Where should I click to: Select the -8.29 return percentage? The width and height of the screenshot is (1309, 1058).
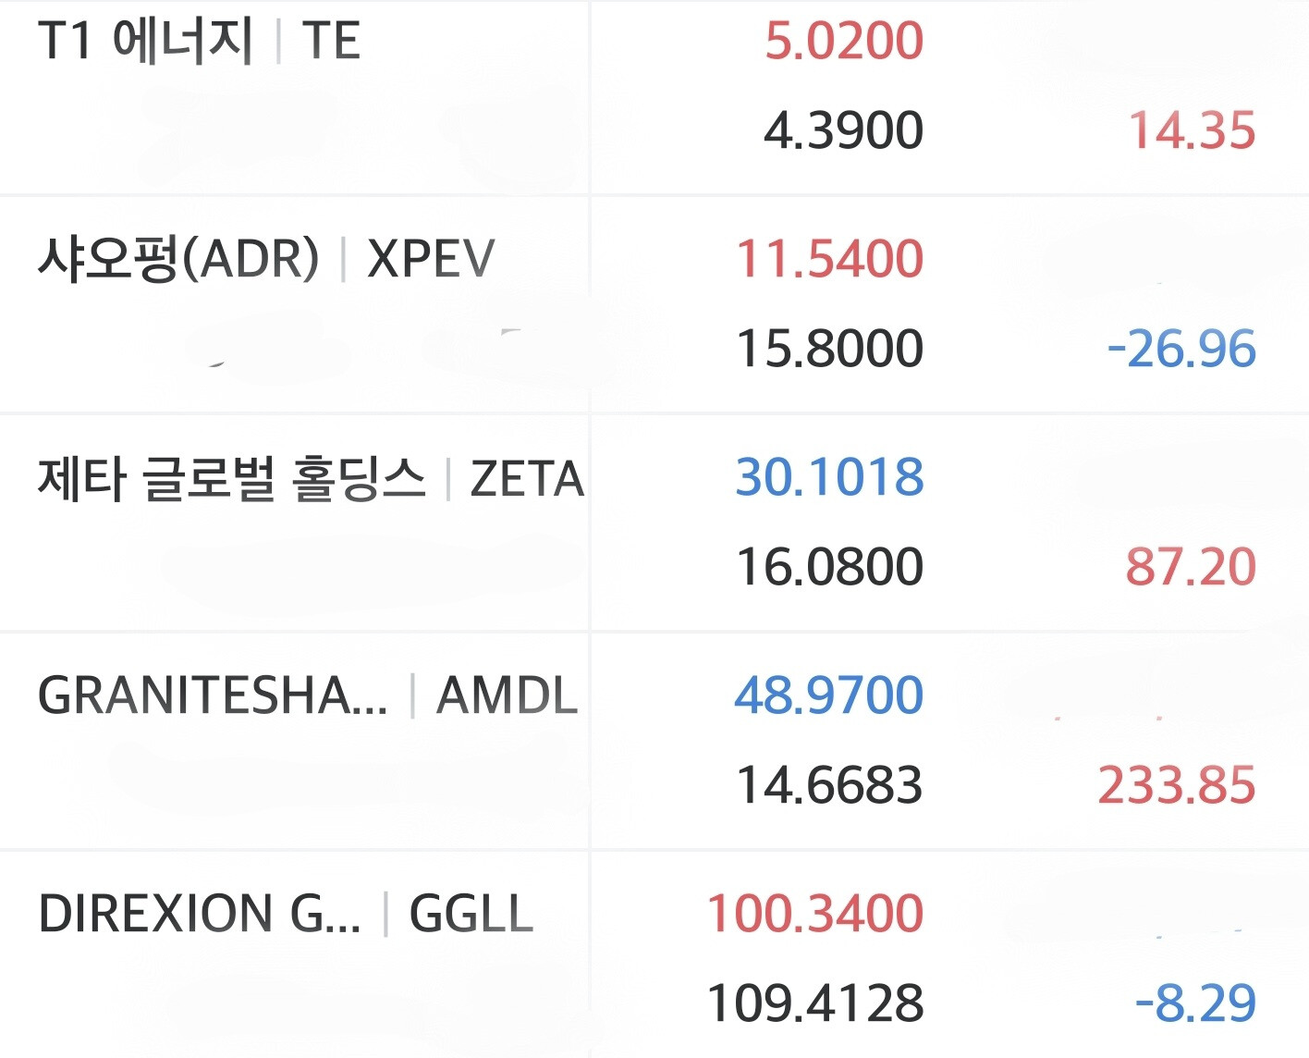(x=1195, y=1003)
